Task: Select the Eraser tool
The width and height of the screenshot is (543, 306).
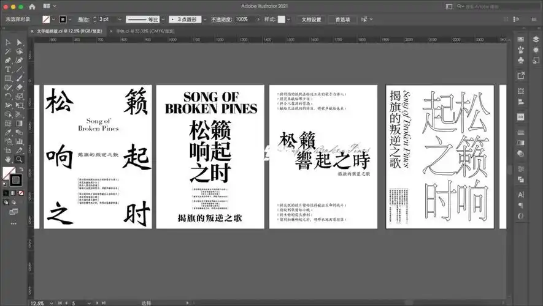Action: pos(20,88)
